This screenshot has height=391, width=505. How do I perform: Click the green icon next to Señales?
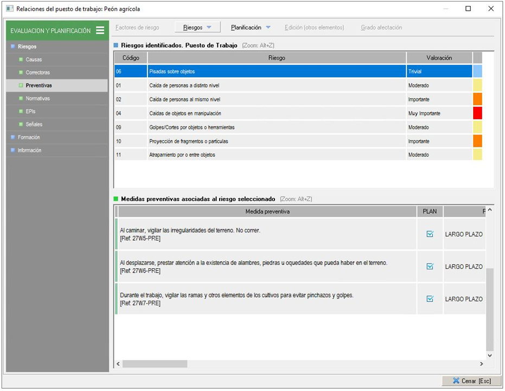pyautogui.click(x=21, y=124)
